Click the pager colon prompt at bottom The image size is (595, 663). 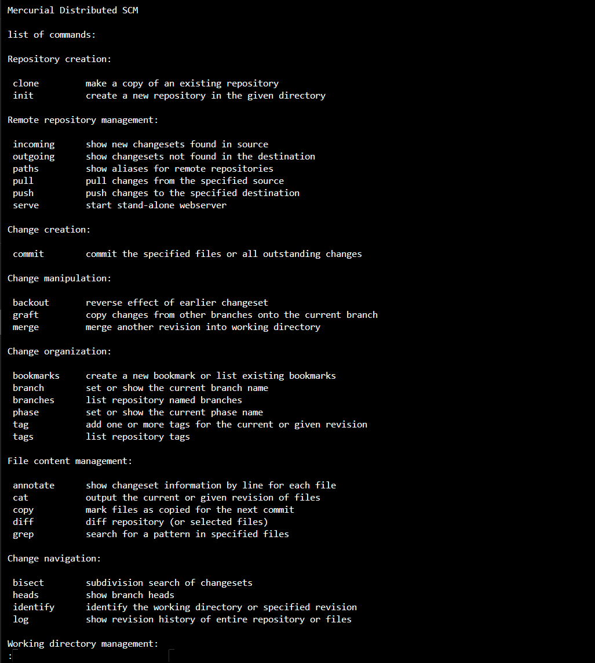(x=10, y=656)
